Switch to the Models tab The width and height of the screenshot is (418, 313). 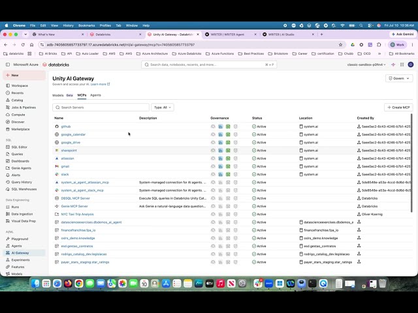[x=58, y=95]
